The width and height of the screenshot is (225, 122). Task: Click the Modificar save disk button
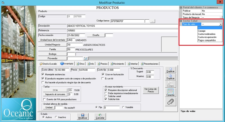83,116
